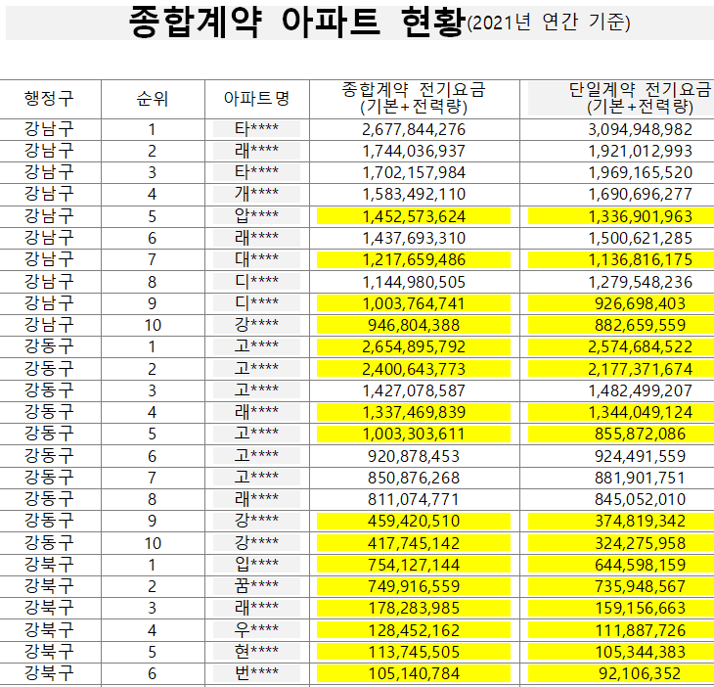
Task: Select highlighted cell 2,400,643,773
Action: (414, 369)
